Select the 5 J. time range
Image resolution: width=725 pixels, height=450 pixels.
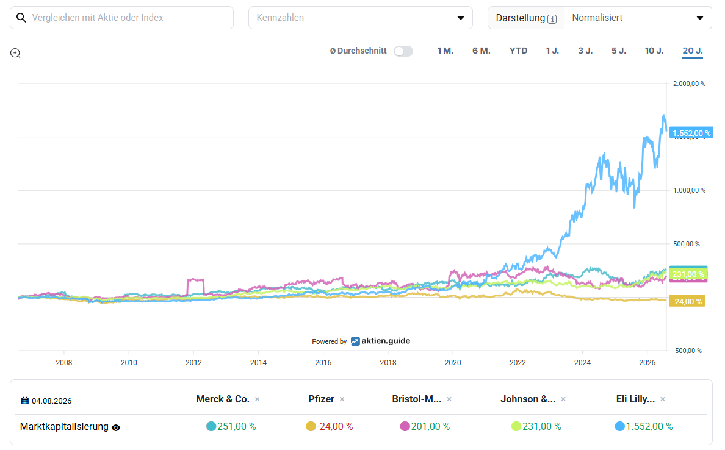pyautogui.click(x=619, y=51)
